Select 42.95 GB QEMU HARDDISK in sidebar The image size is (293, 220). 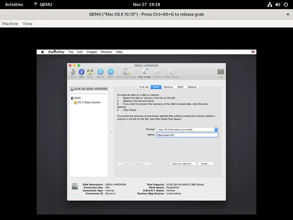click(x=89, y=89)
